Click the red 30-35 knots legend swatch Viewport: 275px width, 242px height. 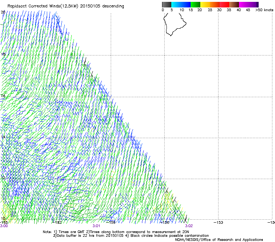[224, 4]
